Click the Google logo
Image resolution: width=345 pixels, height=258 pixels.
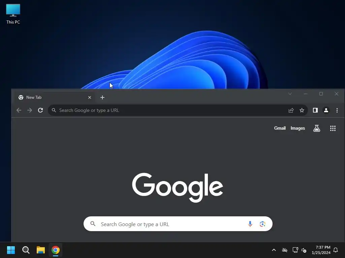pyautogui.click(x=178, y=187)
